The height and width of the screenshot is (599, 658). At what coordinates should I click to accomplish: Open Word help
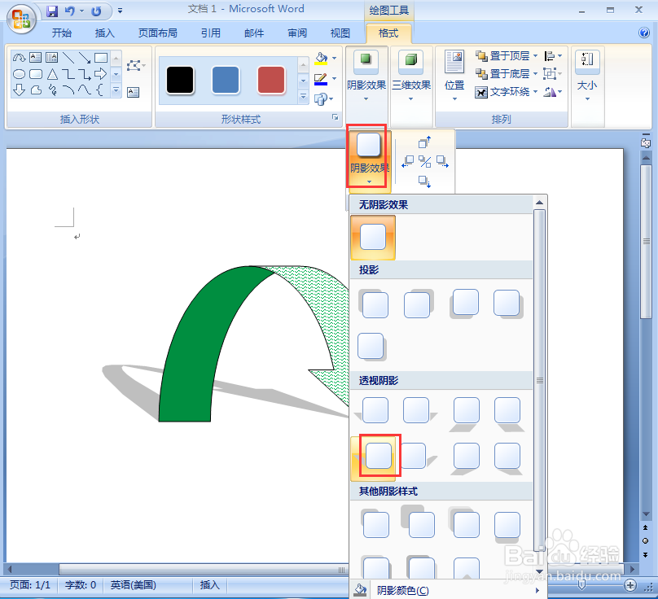click(644, 33)
